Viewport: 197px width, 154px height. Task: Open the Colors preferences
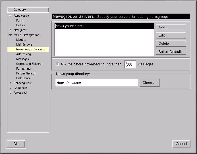pos(20,25)
